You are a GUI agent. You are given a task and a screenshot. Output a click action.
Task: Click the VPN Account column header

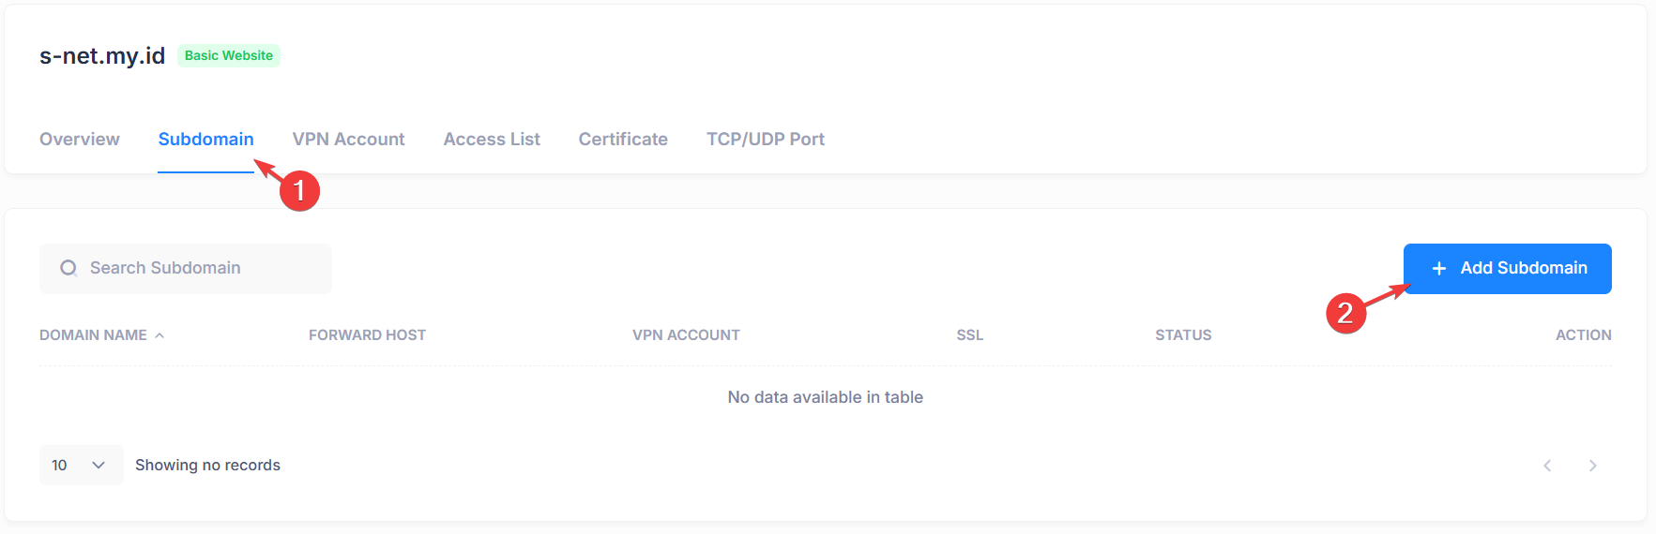(x=686, y=335)
